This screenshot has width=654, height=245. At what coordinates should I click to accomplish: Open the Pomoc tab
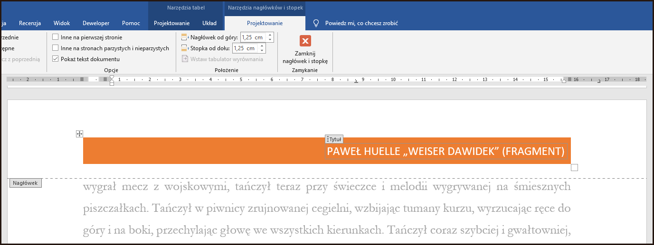coord(131,23)
